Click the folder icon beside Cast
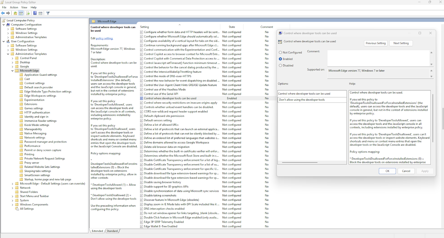This screenshot has height=238, width=444. click(x=21, y=79)
